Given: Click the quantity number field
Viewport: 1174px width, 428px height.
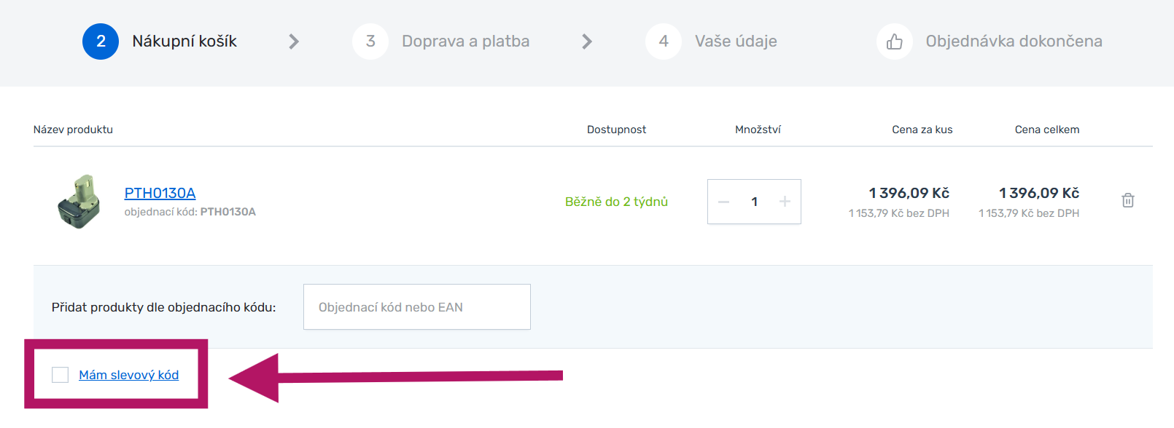Looking at the screenshot, I should 754,202.
